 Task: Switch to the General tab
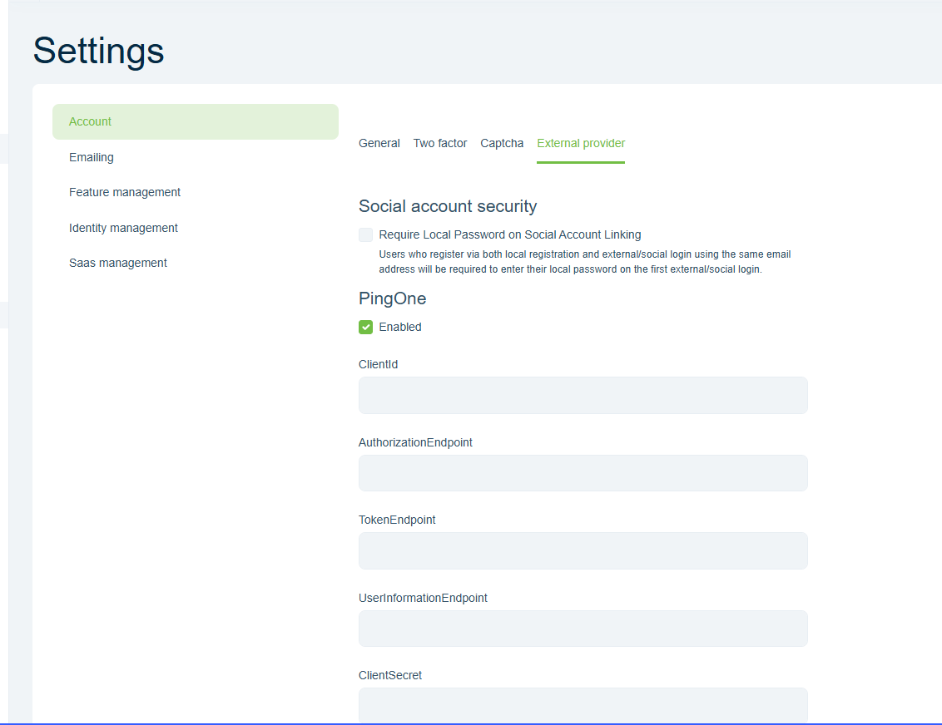pyautogui.click(x=379, y=144)
